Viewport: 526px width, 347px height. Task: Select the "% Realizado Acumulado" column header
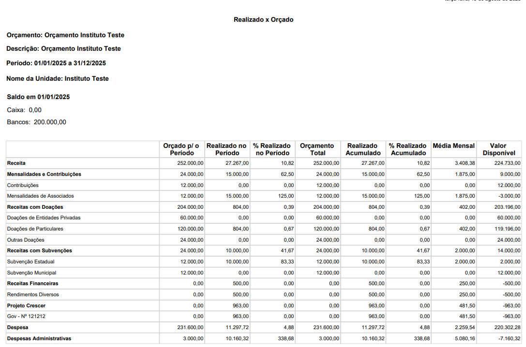(408, 149)
